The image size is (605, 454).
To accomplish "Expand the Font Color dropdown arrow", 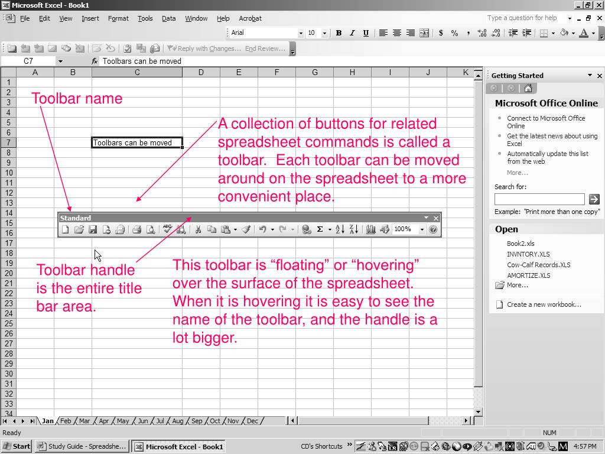I will [x=593, y=33].
